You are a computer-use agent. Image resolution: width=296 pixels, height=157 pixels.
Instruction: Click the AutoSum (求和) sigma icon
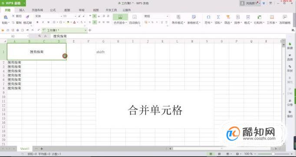click(218, 17)
